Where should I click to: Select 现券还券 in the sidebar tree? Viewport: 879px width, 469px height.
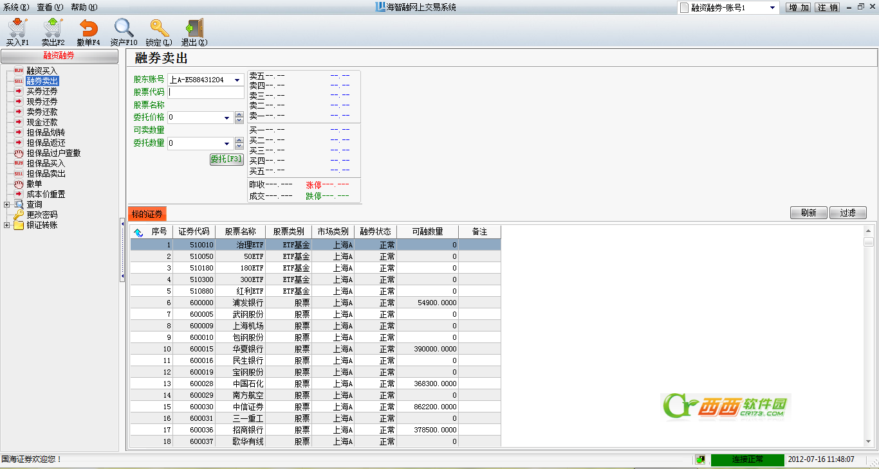tap(42, 102)
